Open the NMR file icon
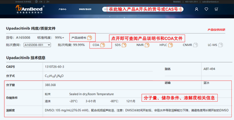Image resolution: width=234 pixels, height=120 pixels. (x=147, y=45)
